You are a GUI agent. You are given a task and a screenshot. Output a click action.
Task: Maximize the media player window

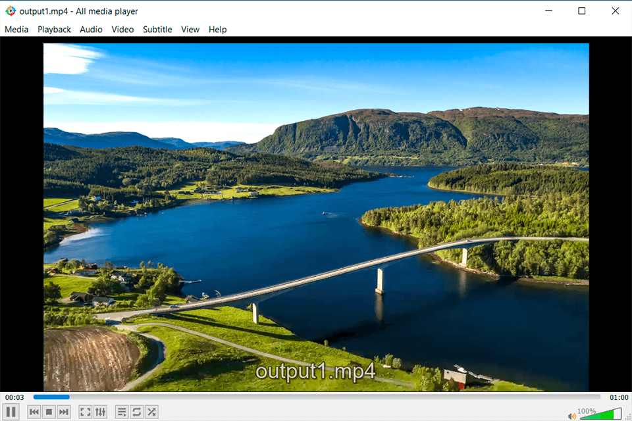pos(581,11)
